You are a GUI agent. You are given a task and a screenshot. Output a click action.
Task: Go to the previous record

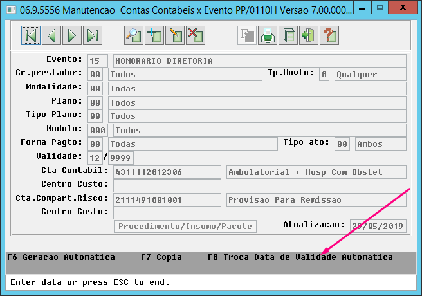tap(51, 35)
